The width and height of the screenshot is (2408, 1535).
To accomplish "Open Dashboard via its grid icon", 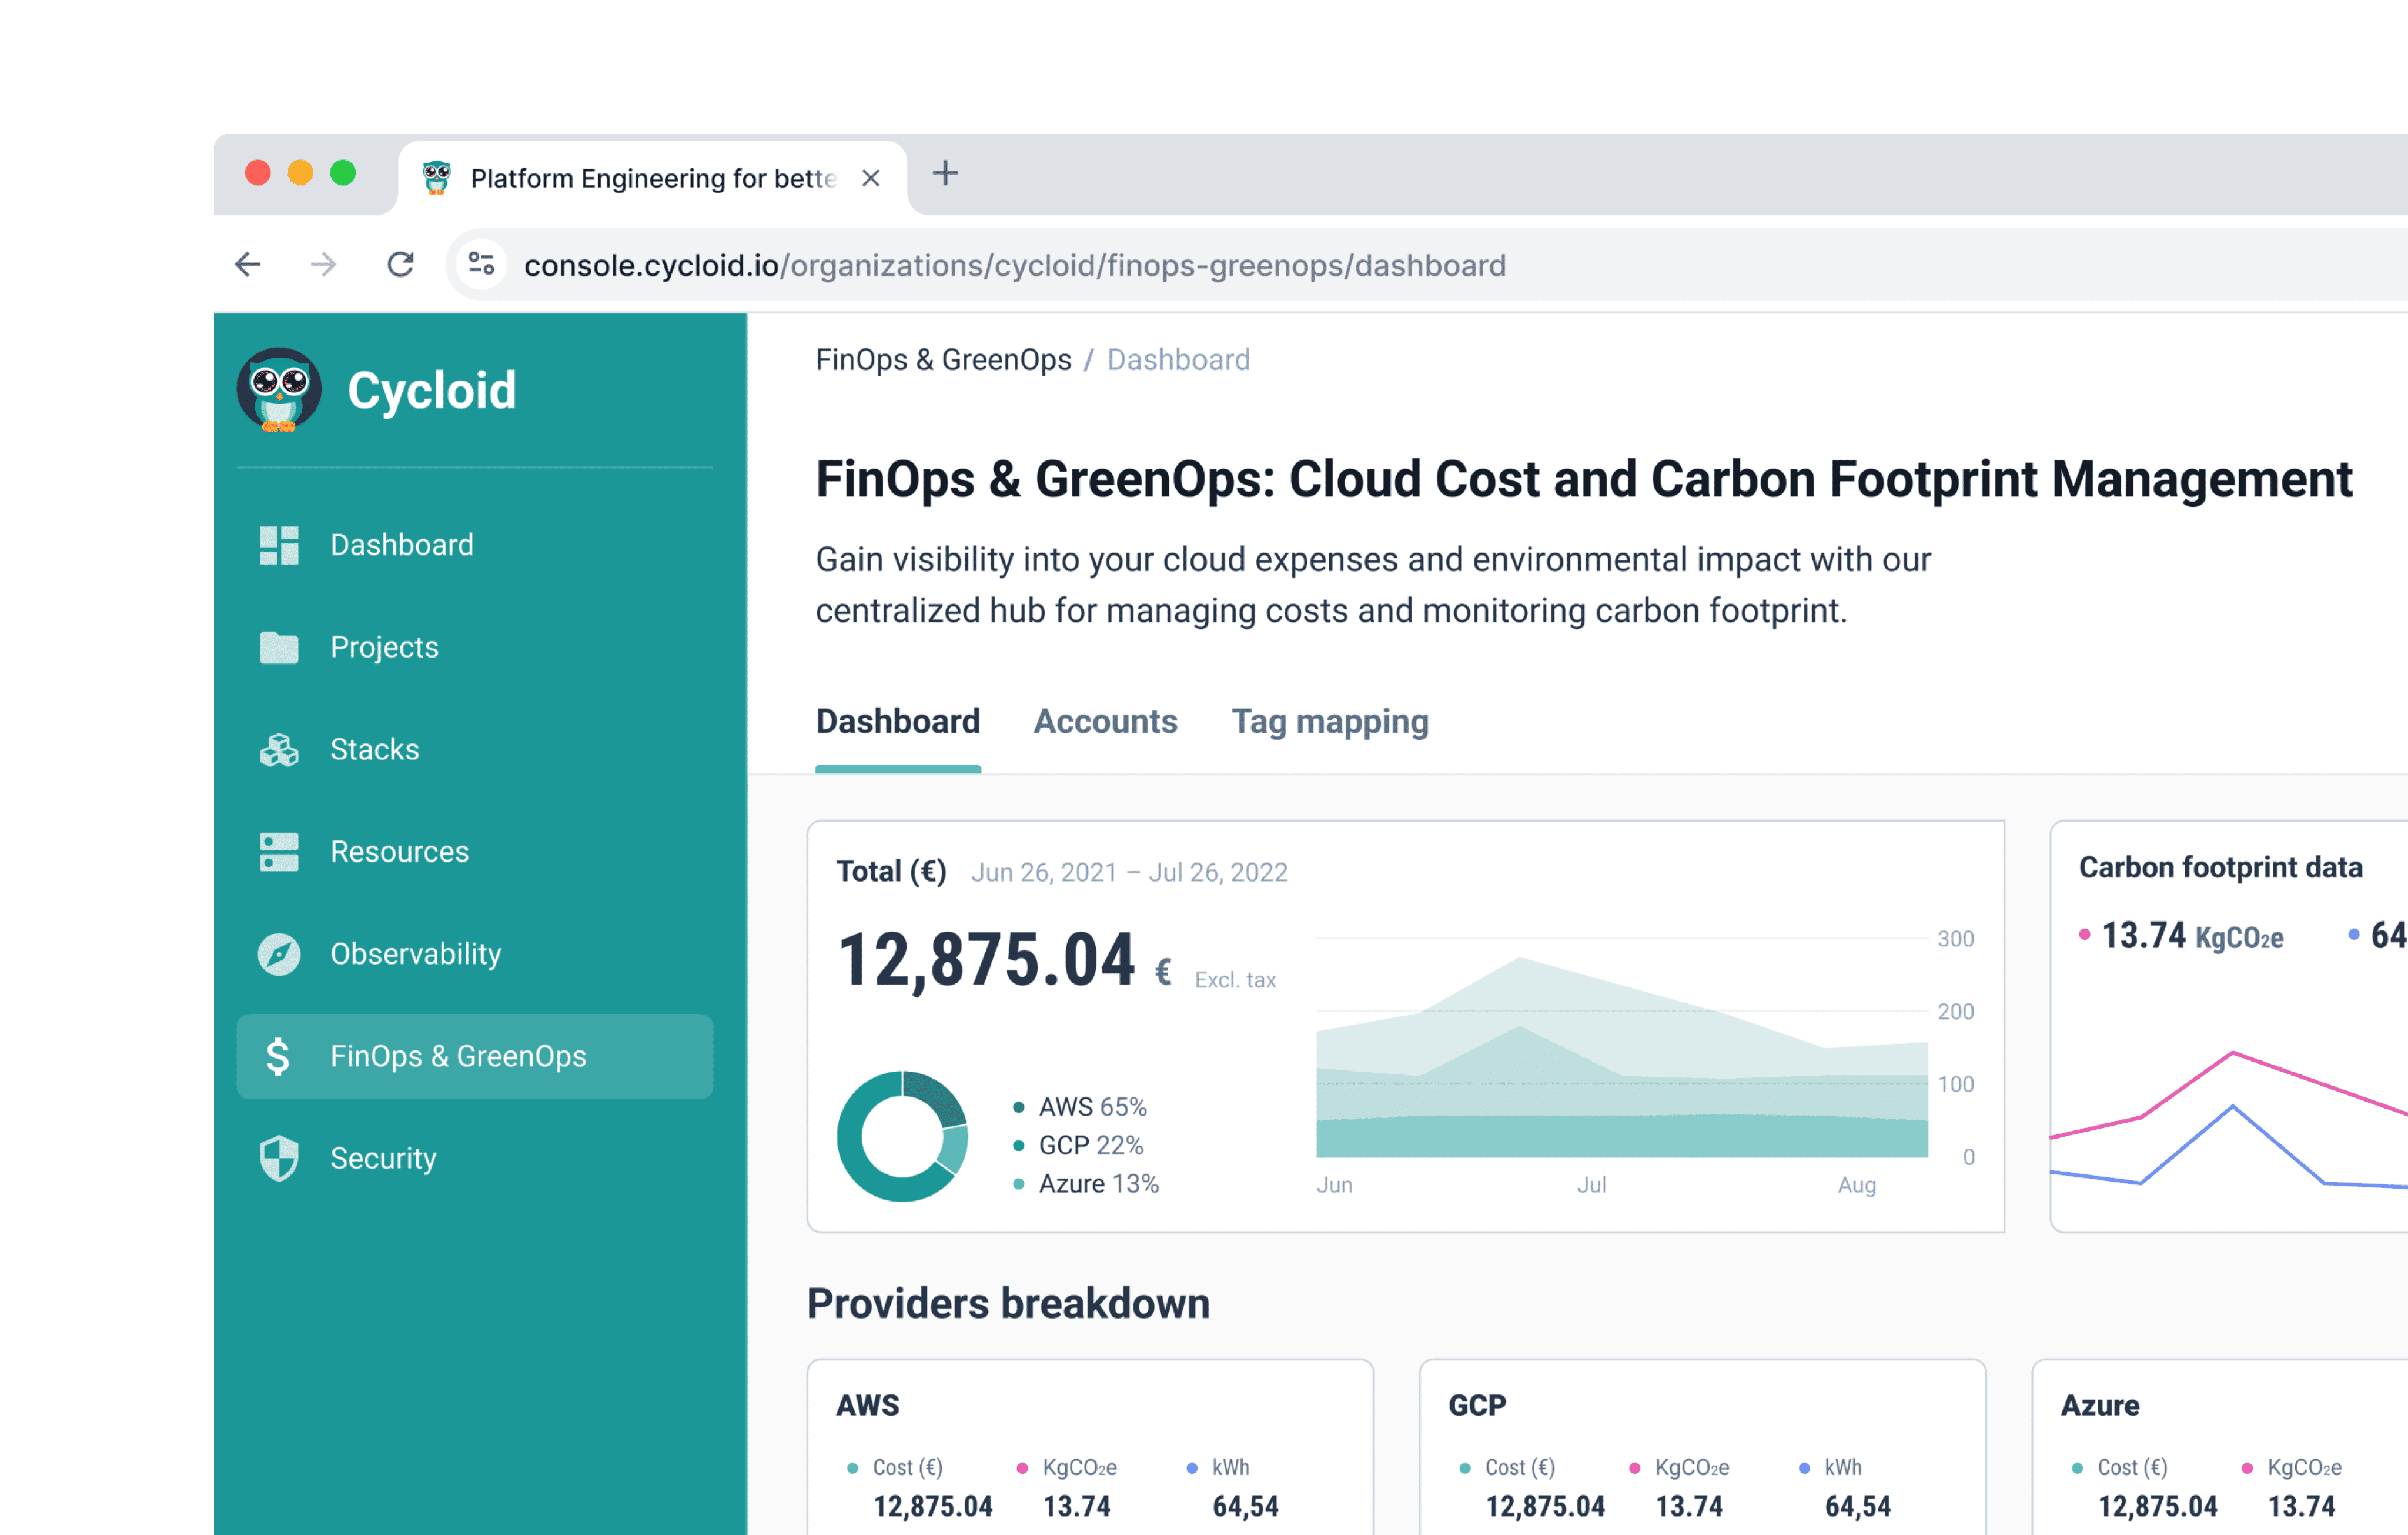I will [279, 545].
